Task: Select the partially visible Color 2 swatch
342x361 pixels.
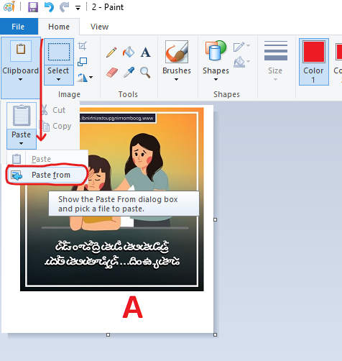Action: 339,51
